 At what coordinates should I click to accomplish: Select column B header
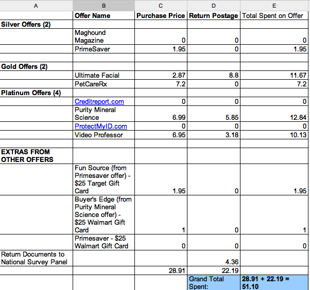coord(104,6)
